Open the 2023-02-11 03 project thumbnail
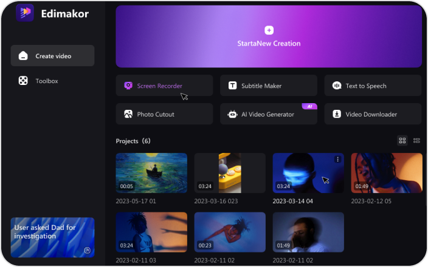 [151, 231]
